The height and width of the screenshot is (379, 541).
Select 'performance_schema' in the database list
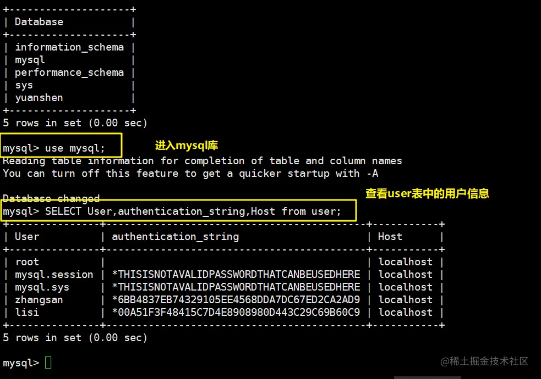click(x=69, y=73)
